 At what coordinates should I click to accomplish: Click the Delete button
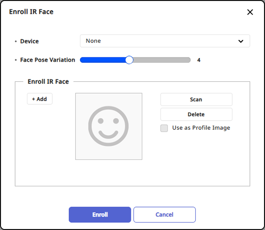196,114
